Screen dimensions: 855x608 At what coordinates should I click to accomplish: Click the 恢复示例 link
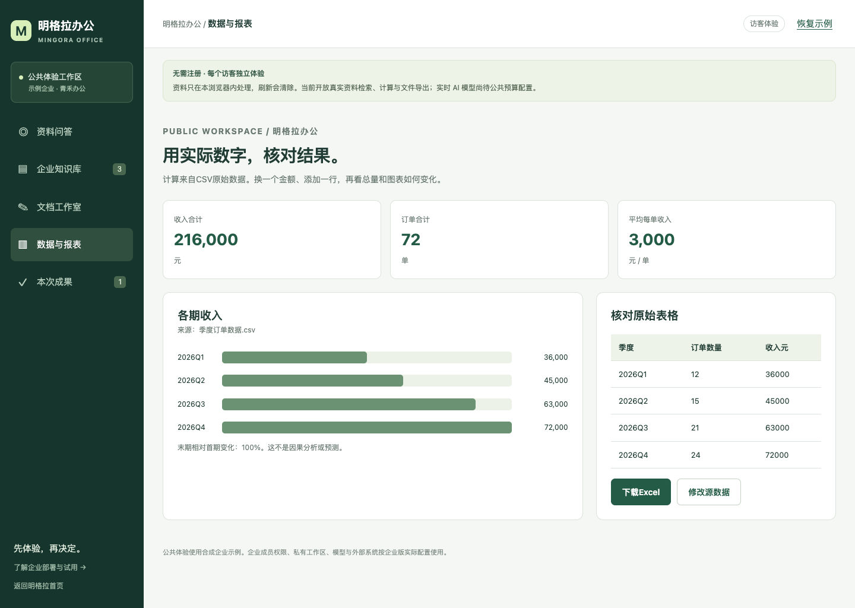pos(815,24)
